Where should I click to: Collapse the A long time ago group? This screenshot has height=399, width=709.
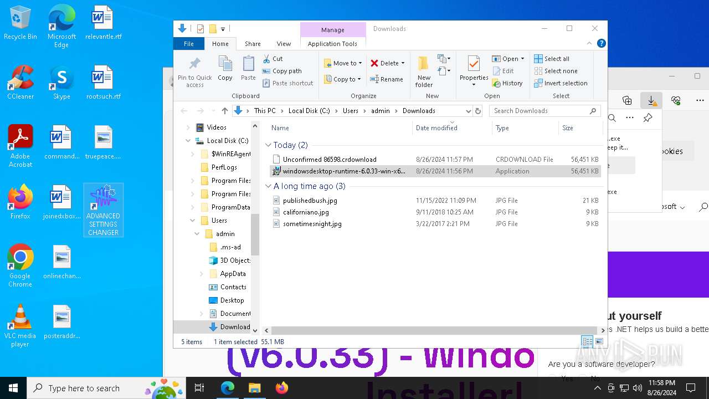[269, 186]
